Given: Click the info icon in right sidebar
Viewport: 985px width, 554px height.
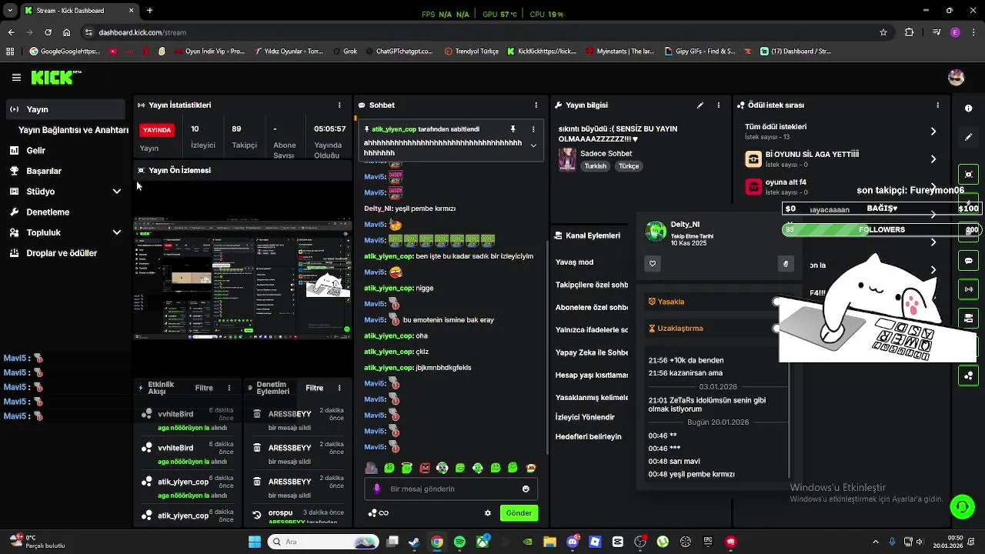Looking at the screenshot, I should tap(968, 108).
